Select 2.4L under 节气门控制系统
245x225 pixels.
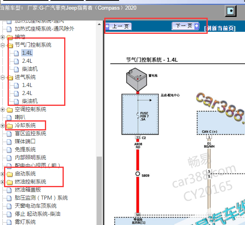tap(27, 61)
